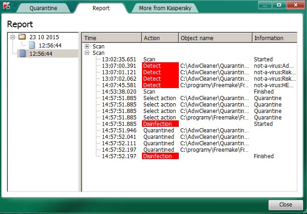Click the Disinfection Started cell at 14:57:51.885

coord(160,124)
